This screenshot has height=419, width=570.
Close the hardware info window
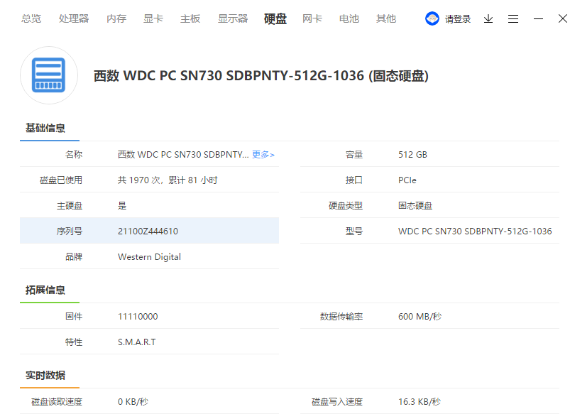click(x=563, y=18)
